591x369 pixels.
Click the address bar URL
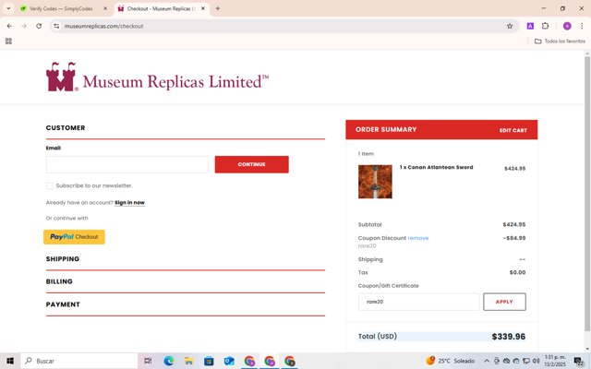103,26
